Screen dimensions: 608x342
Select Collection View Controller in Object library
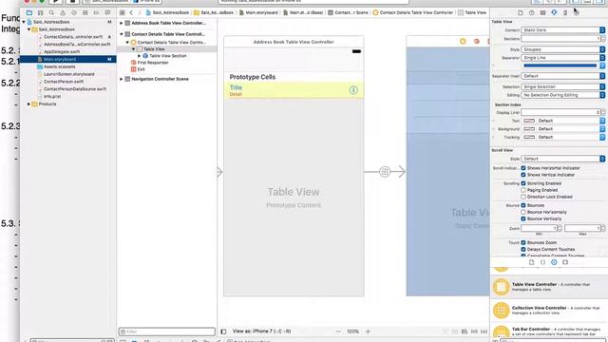point(549,311)
